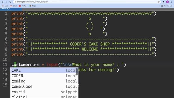The width and height of the screenshot is (174, 98).
Task: Click line number 14 in the gutter
Action: pyautogui.click(x=5, y=80)
